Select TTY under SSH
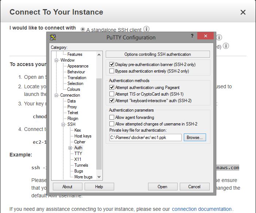This screenshot has height=213, width=256. (78, 154)
